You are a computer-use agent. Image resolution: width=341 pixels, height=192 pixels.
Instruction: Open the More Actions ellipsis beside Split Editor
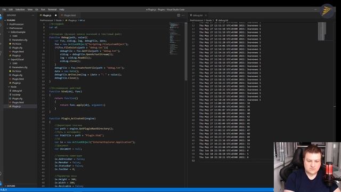tap(183, 15)
